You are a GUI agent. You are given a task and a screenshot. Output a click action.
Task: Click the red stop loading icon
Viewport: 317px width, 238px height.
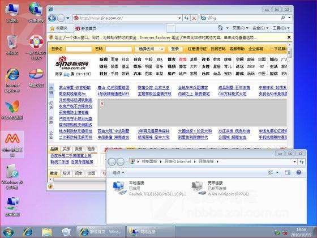point(194,18)
